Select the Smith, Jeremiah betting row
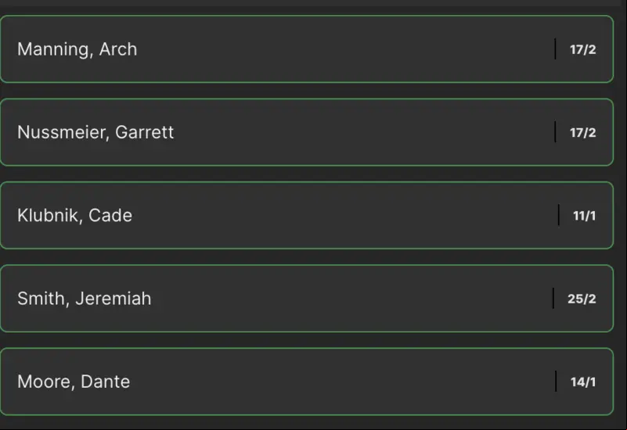This screenshot has height=430, width=627. click(307, 298)
